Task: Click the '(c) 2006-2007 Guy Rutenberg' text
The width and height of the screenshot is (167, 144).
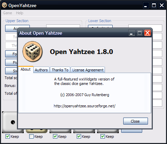Action: (85, 95)
